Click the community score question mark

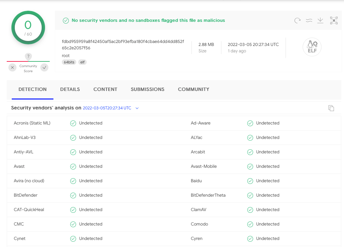28,56
